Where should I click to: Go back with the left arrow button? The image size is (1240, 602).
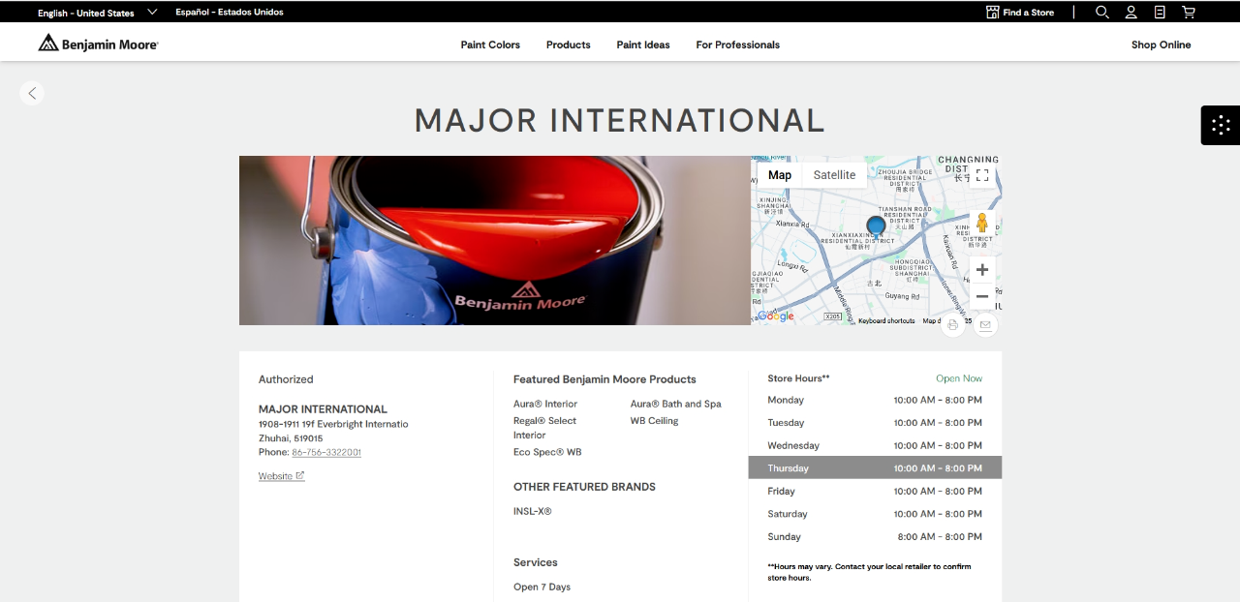pos(32,93)
